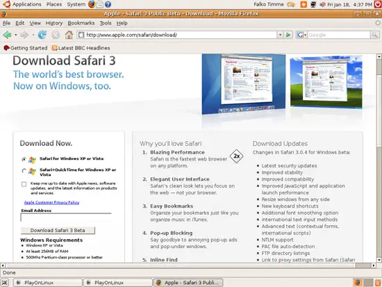This screenshot has width=382, height=287.
Task: Click the orange update notifier icon
Action: pyautogui.click(x=304, y=4)
